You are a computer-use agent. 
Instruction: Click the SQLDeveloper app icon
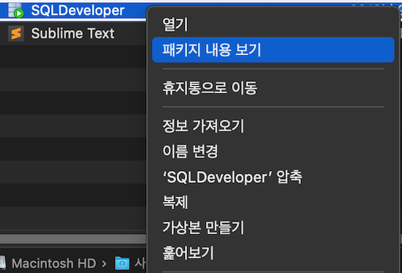pos(16,10)
